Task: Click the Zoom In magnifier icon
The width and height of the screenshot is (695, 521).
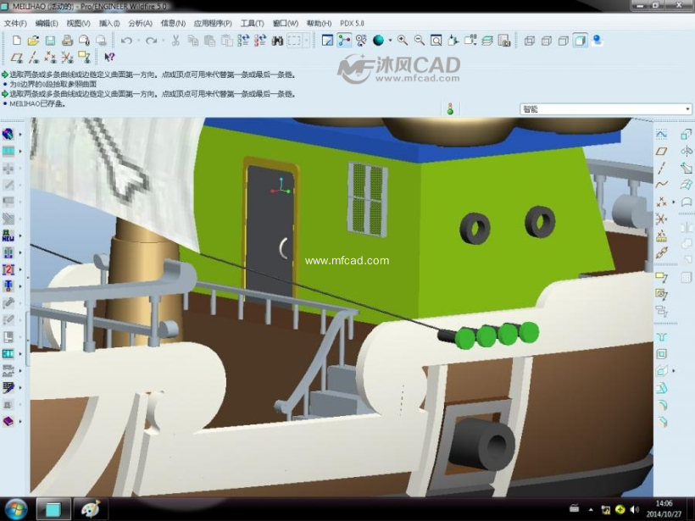Action: pos(402,40)
